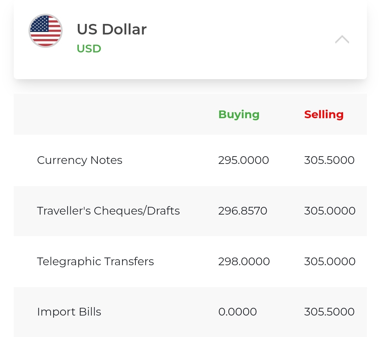
Task: Select the Import Bills row label
Action: tap(69, 312)
